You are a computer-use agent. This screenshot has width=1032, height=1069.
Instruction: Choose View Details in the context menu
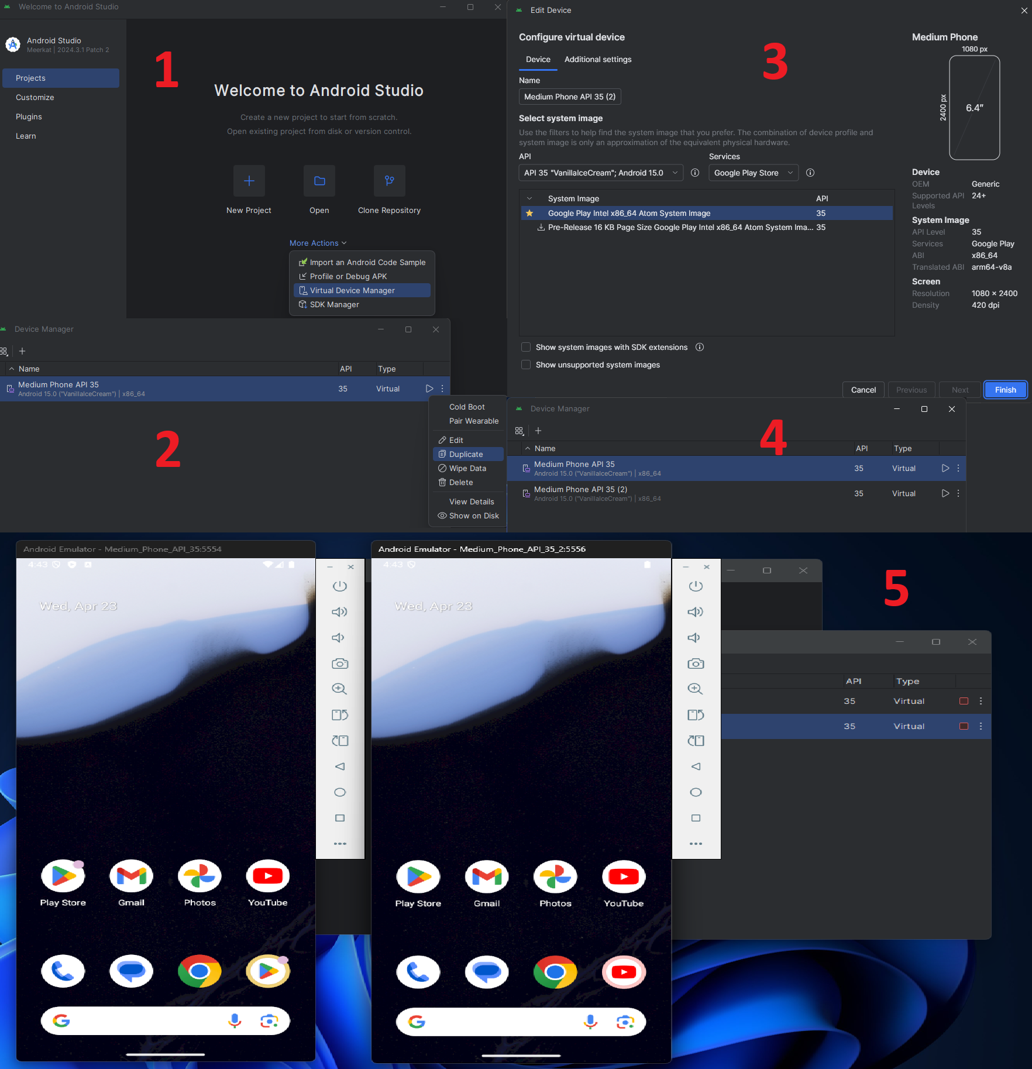tap(468, 501)
